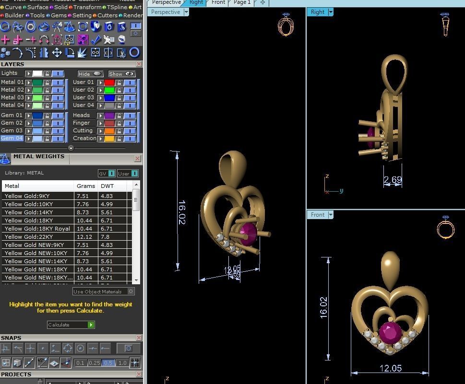Click the Metal Weights panel scale icon
465x384 pixels.
click(5, 159)
